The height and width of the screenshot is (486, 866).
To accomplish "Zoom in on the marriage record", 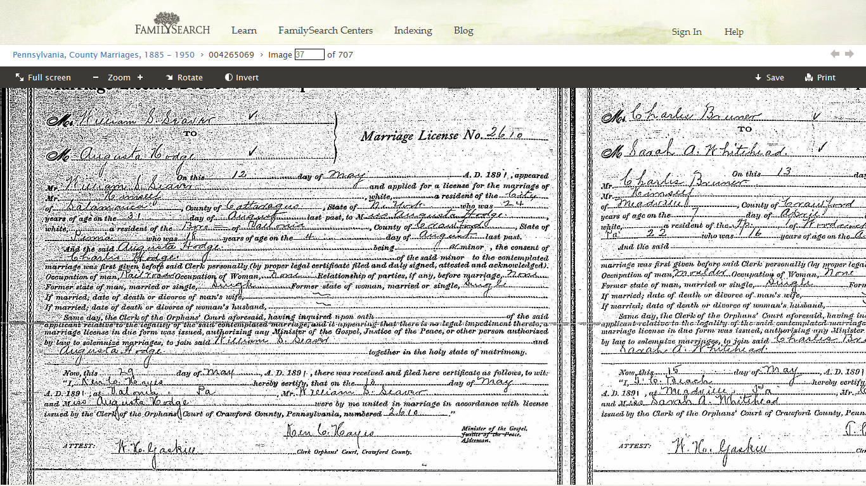I will 139,77.
